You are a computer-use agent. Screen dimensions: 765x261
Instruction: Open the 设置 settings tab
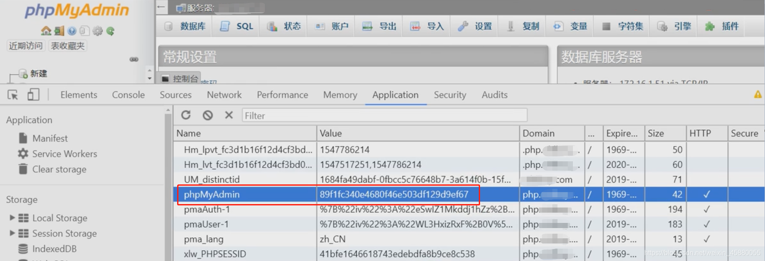pyautogui.click(x=474, y=26)
